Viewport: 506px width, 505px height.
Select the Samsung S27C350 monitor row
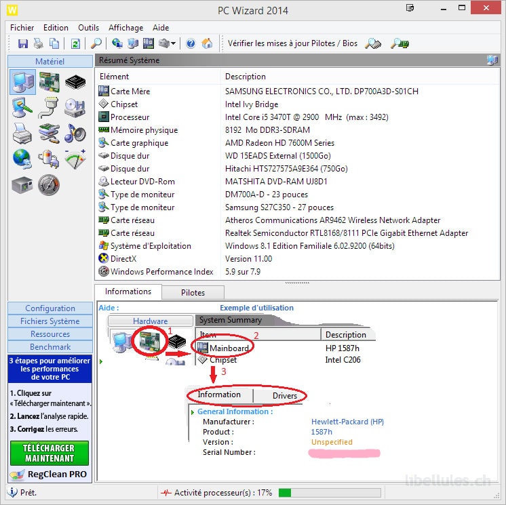pos(297,207)
